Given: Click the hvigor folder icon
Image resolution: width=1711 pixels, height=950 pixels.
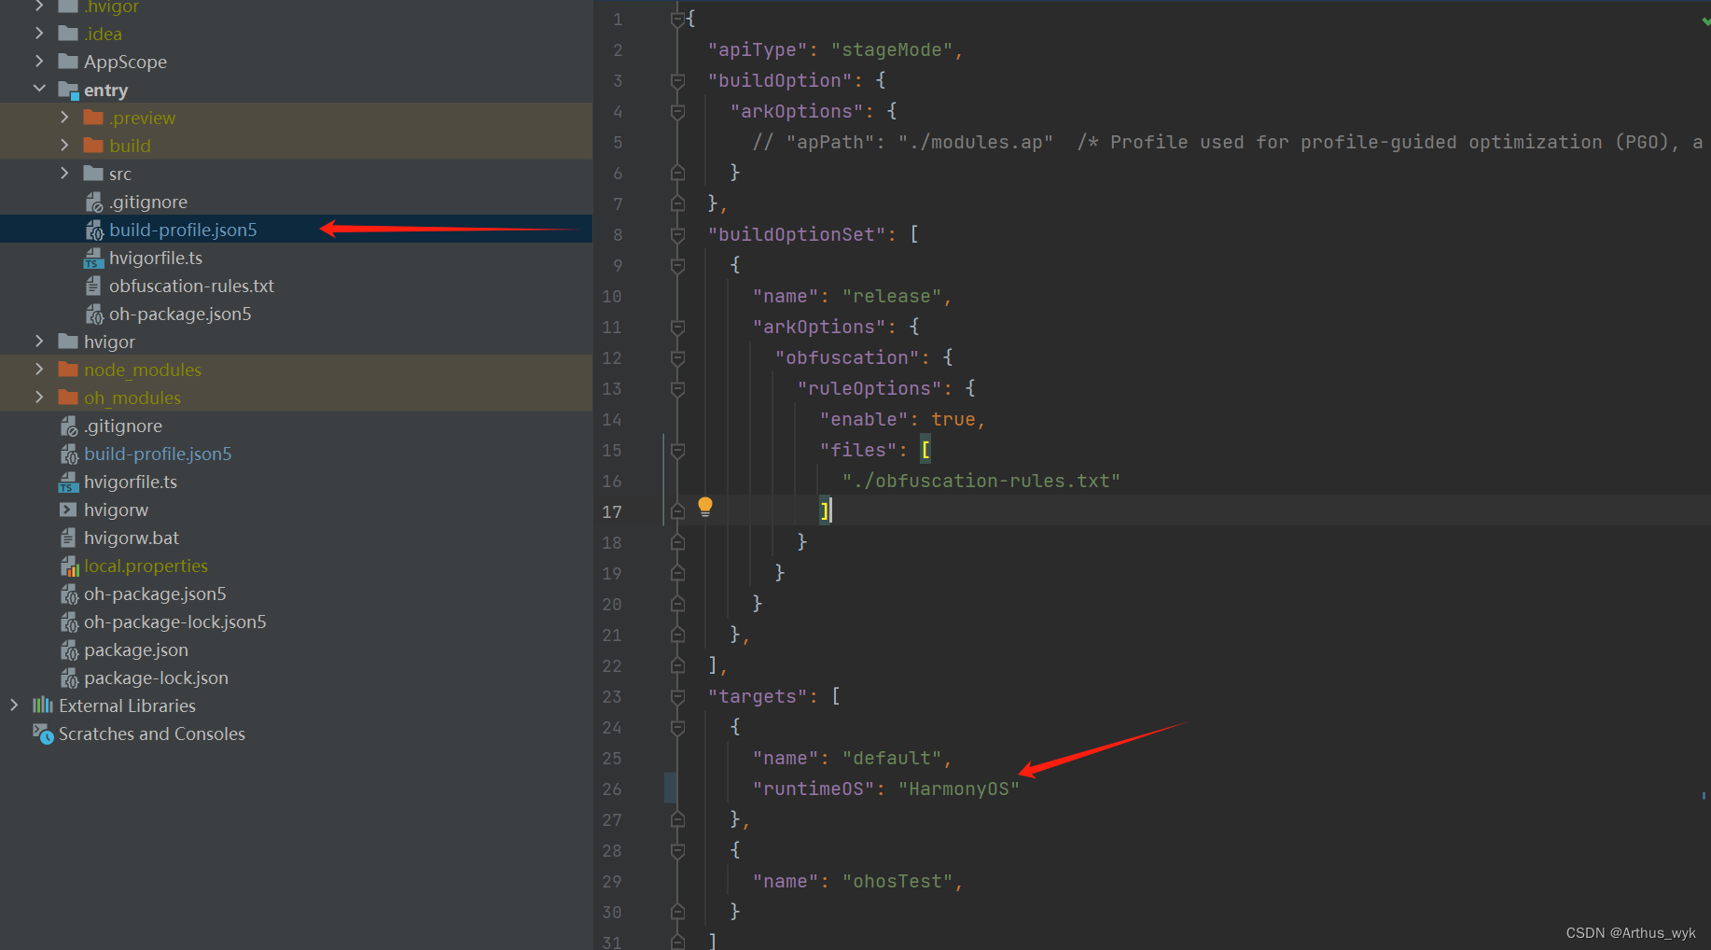Looking at the screenshot, I should (68, 342).
